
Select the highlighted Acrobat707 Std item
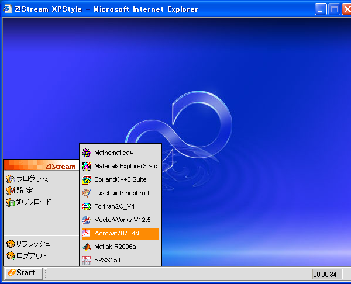click(121, 234)
